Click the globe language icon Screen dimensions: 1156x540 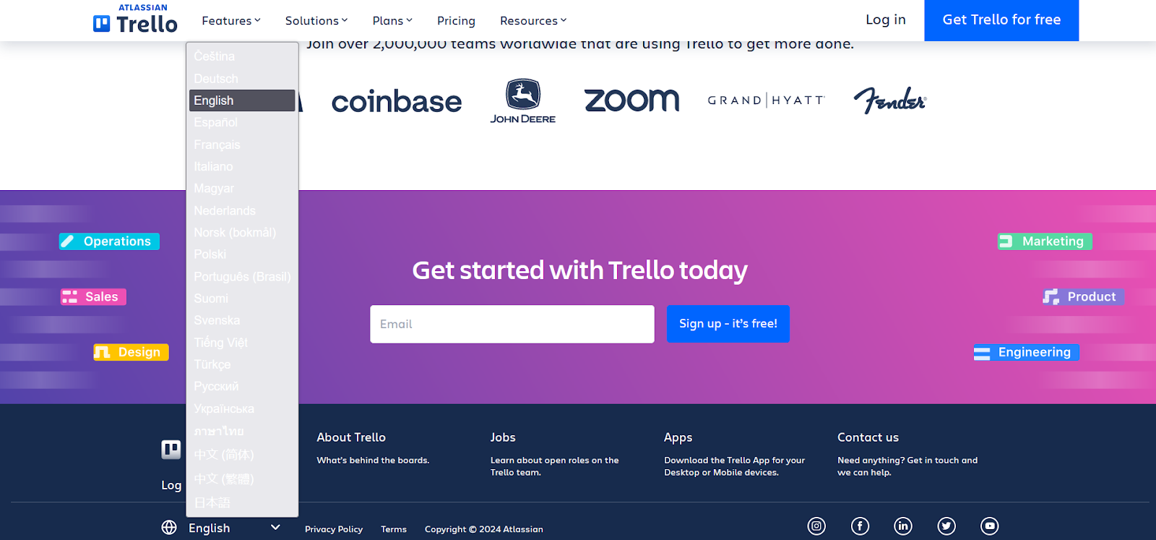[169, 528]
